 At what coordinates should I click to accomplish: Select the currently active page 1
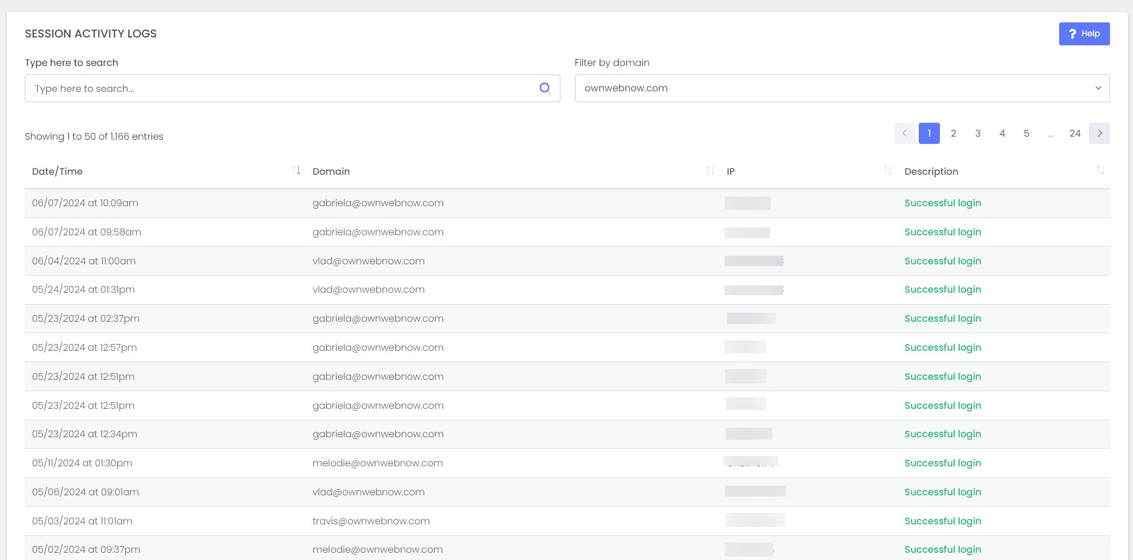929,133
